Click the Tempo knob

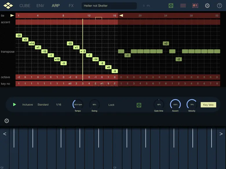[78, 104]
